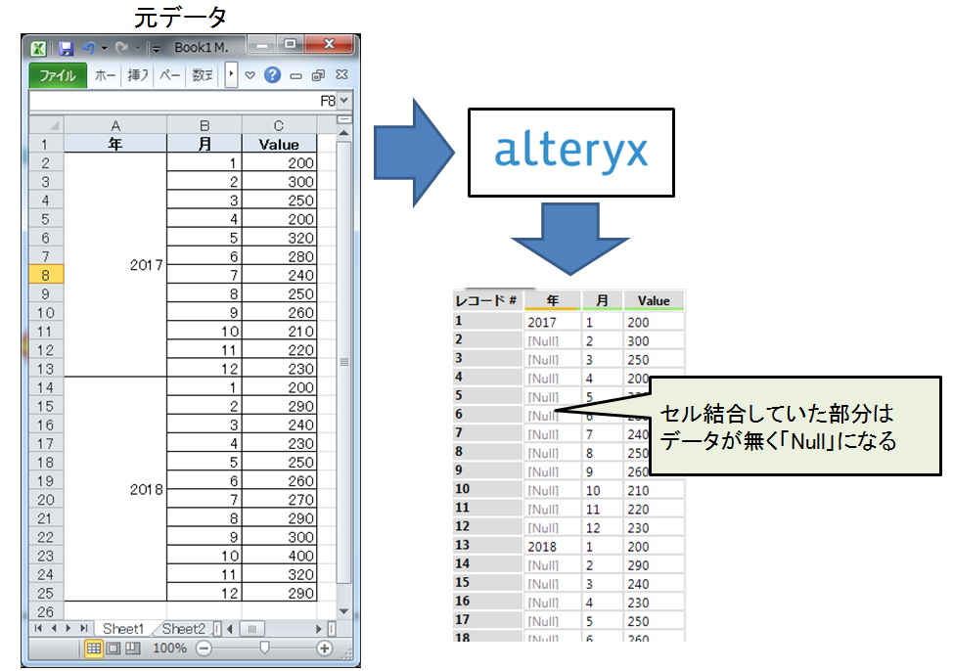Click the Save icon in quick access toolbar
Screen dimensions: 953x671
(66, 48)
